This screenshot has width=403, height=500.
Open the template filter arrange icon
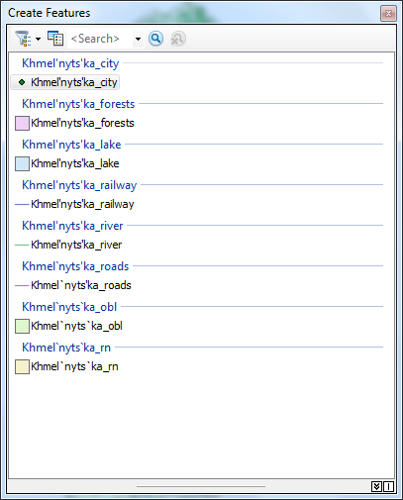point(24,39)
